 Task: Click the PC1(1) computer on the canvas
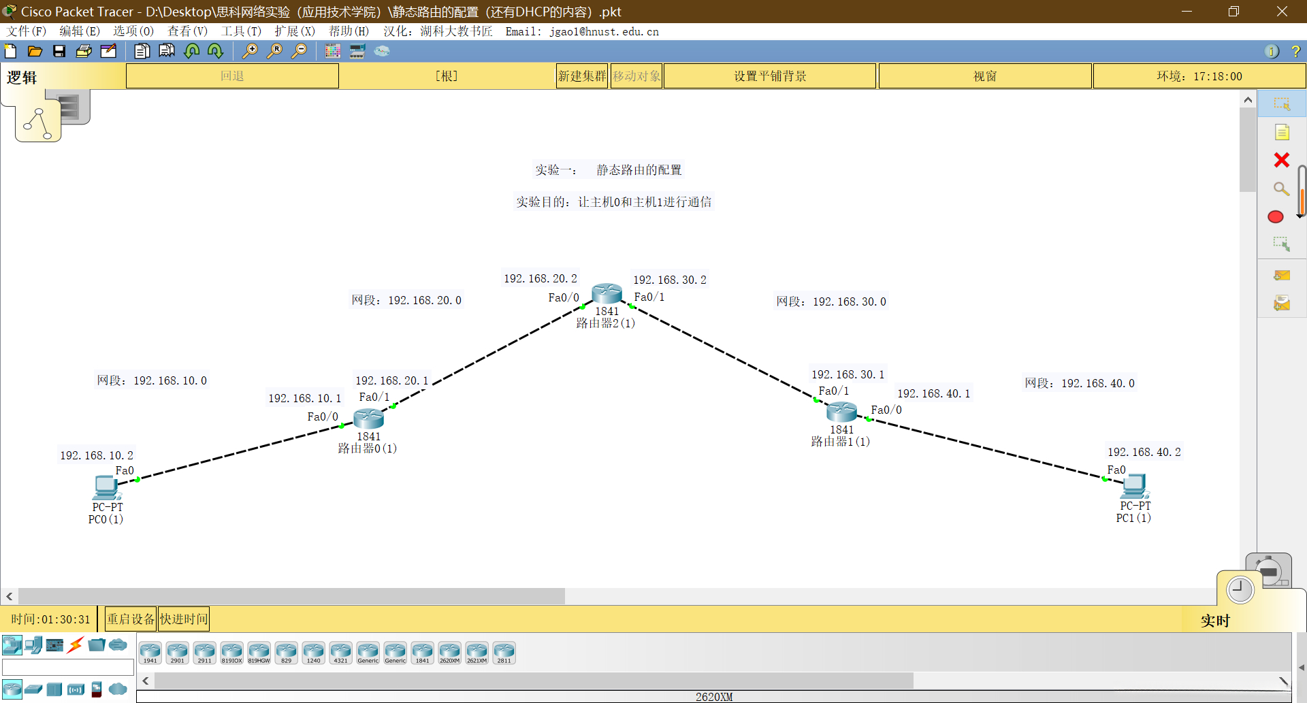(x=1135, y=487)
